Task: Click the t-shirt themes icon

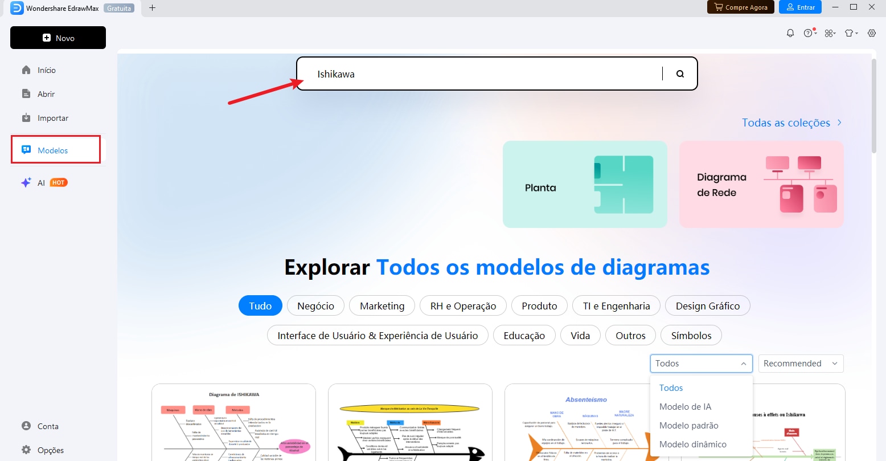Action: (x=850, y=32)
